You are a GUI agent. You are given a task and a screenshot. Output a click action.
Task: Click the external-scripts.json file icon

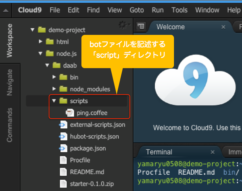pos(63,125)
